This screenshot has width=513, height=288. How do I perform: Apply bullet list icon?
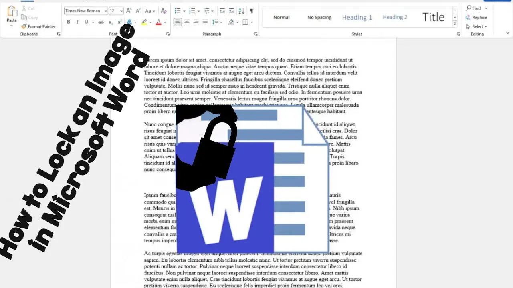click(x=178, y=11)
